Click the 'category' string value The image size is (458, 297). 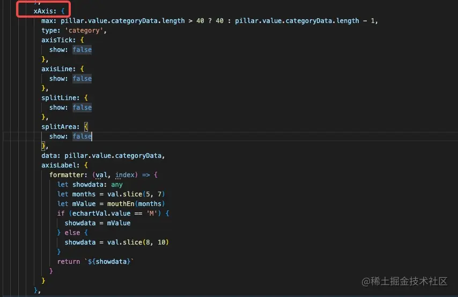pyautogui.click(x=84, y=31)
